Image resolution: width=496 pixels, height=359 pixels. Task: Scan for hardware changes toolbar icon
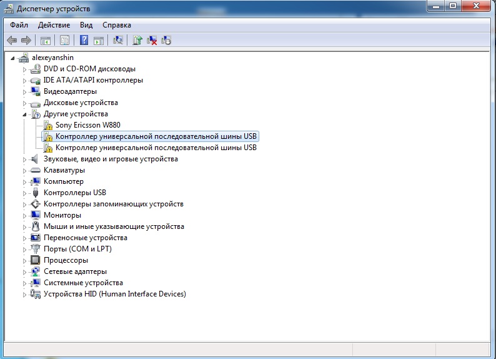click(118, 40)
